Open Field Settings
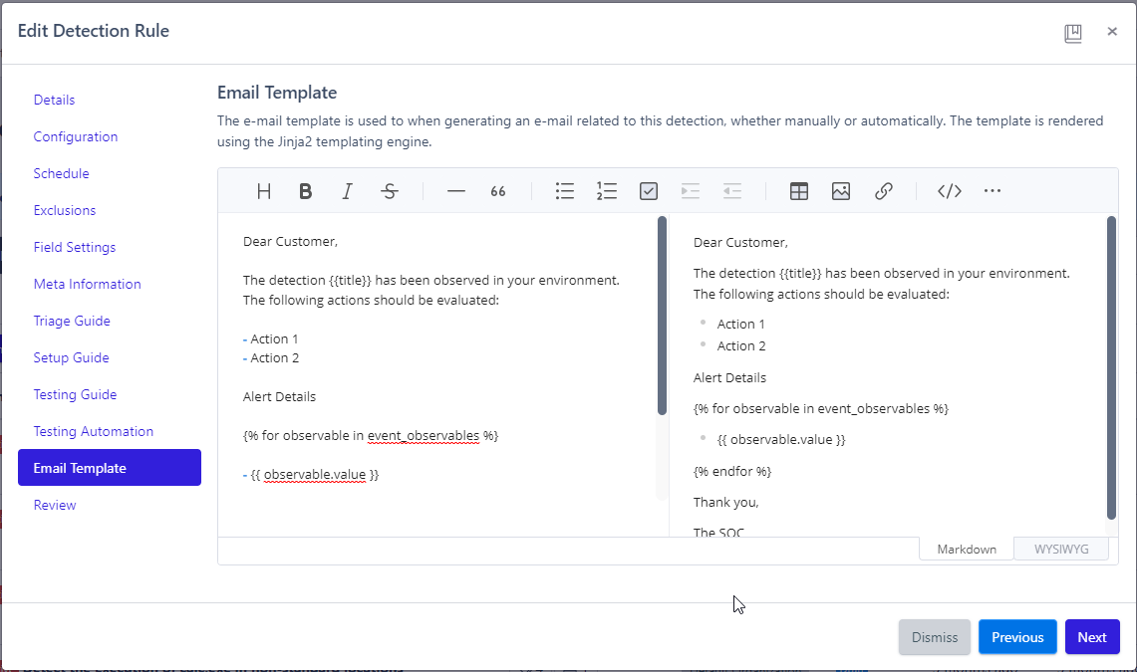1137x672 pixels. 75,248
